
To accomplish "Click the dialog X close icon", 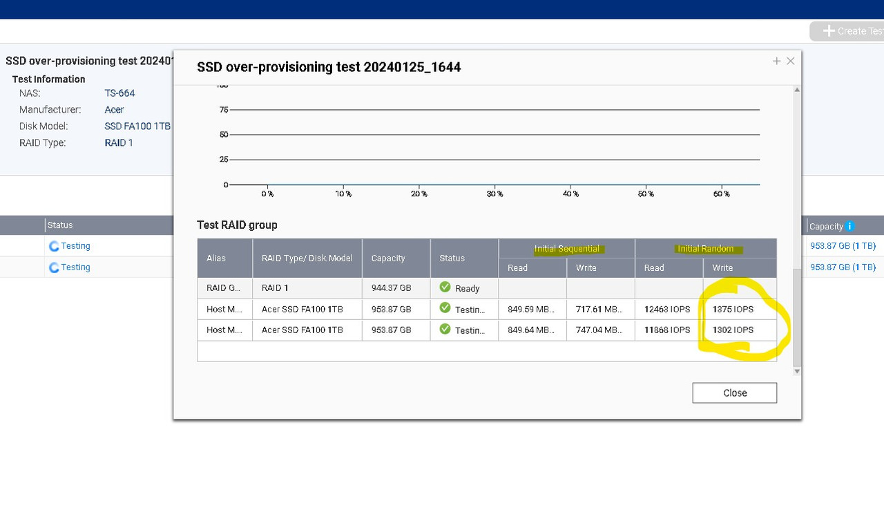I will click(x=791, y=61).
